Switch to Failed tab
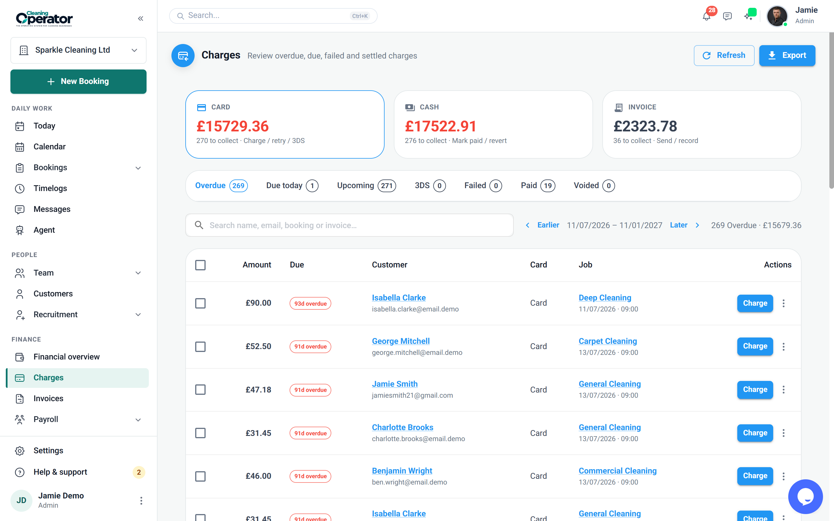The image size is (834, 521). pyautogui.click(x=483, y=186)
